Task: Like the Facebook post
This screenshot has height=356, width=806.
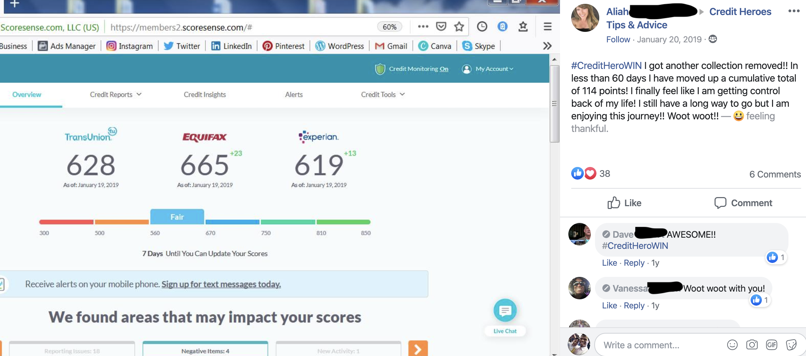Action: [x=624, y=203]
